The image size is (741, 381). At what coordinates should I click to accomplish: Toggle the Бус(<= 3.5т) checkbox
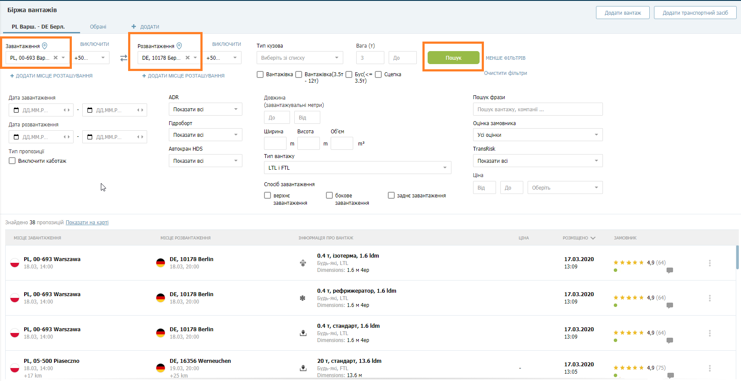pos(349,74)
